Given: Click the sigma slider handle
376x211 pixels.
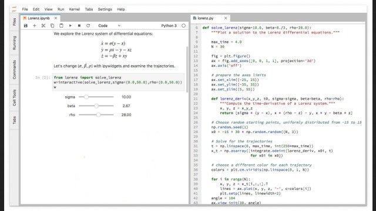Looking at the screenshot, I should [x=86, y=97].
